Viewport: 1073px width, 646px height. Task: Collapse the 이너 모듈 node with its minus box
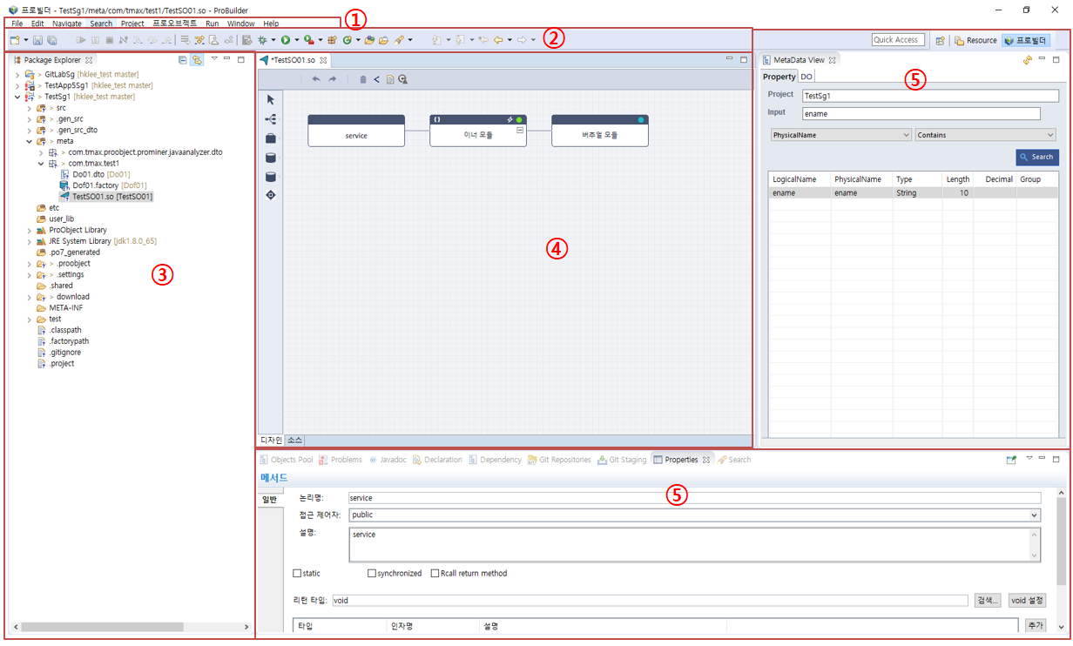520,129
